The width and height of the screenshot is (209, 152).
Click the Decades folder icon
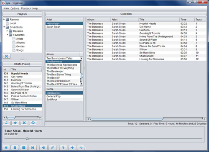(10, 31)
